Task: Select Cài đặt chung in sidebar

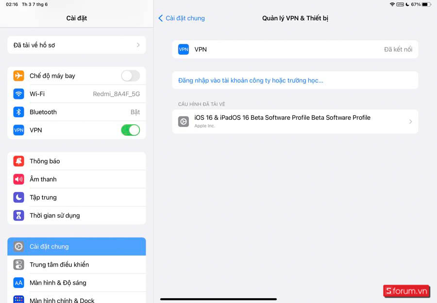Action: [x=77, y=246]
